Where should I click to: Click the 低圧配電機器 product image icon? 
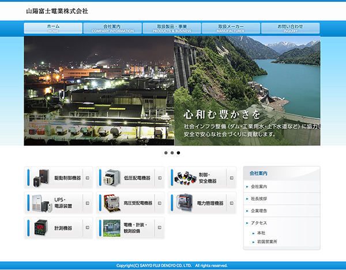112,177
